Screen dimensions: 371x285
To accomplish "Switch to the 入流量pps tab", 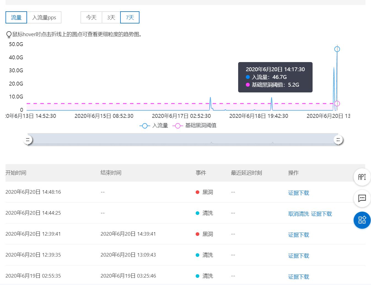I will [44, 17].
